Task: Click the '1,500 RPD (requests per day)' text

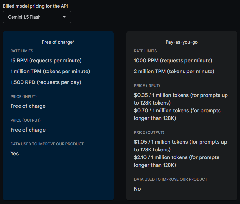Action: tap(46, 82)
